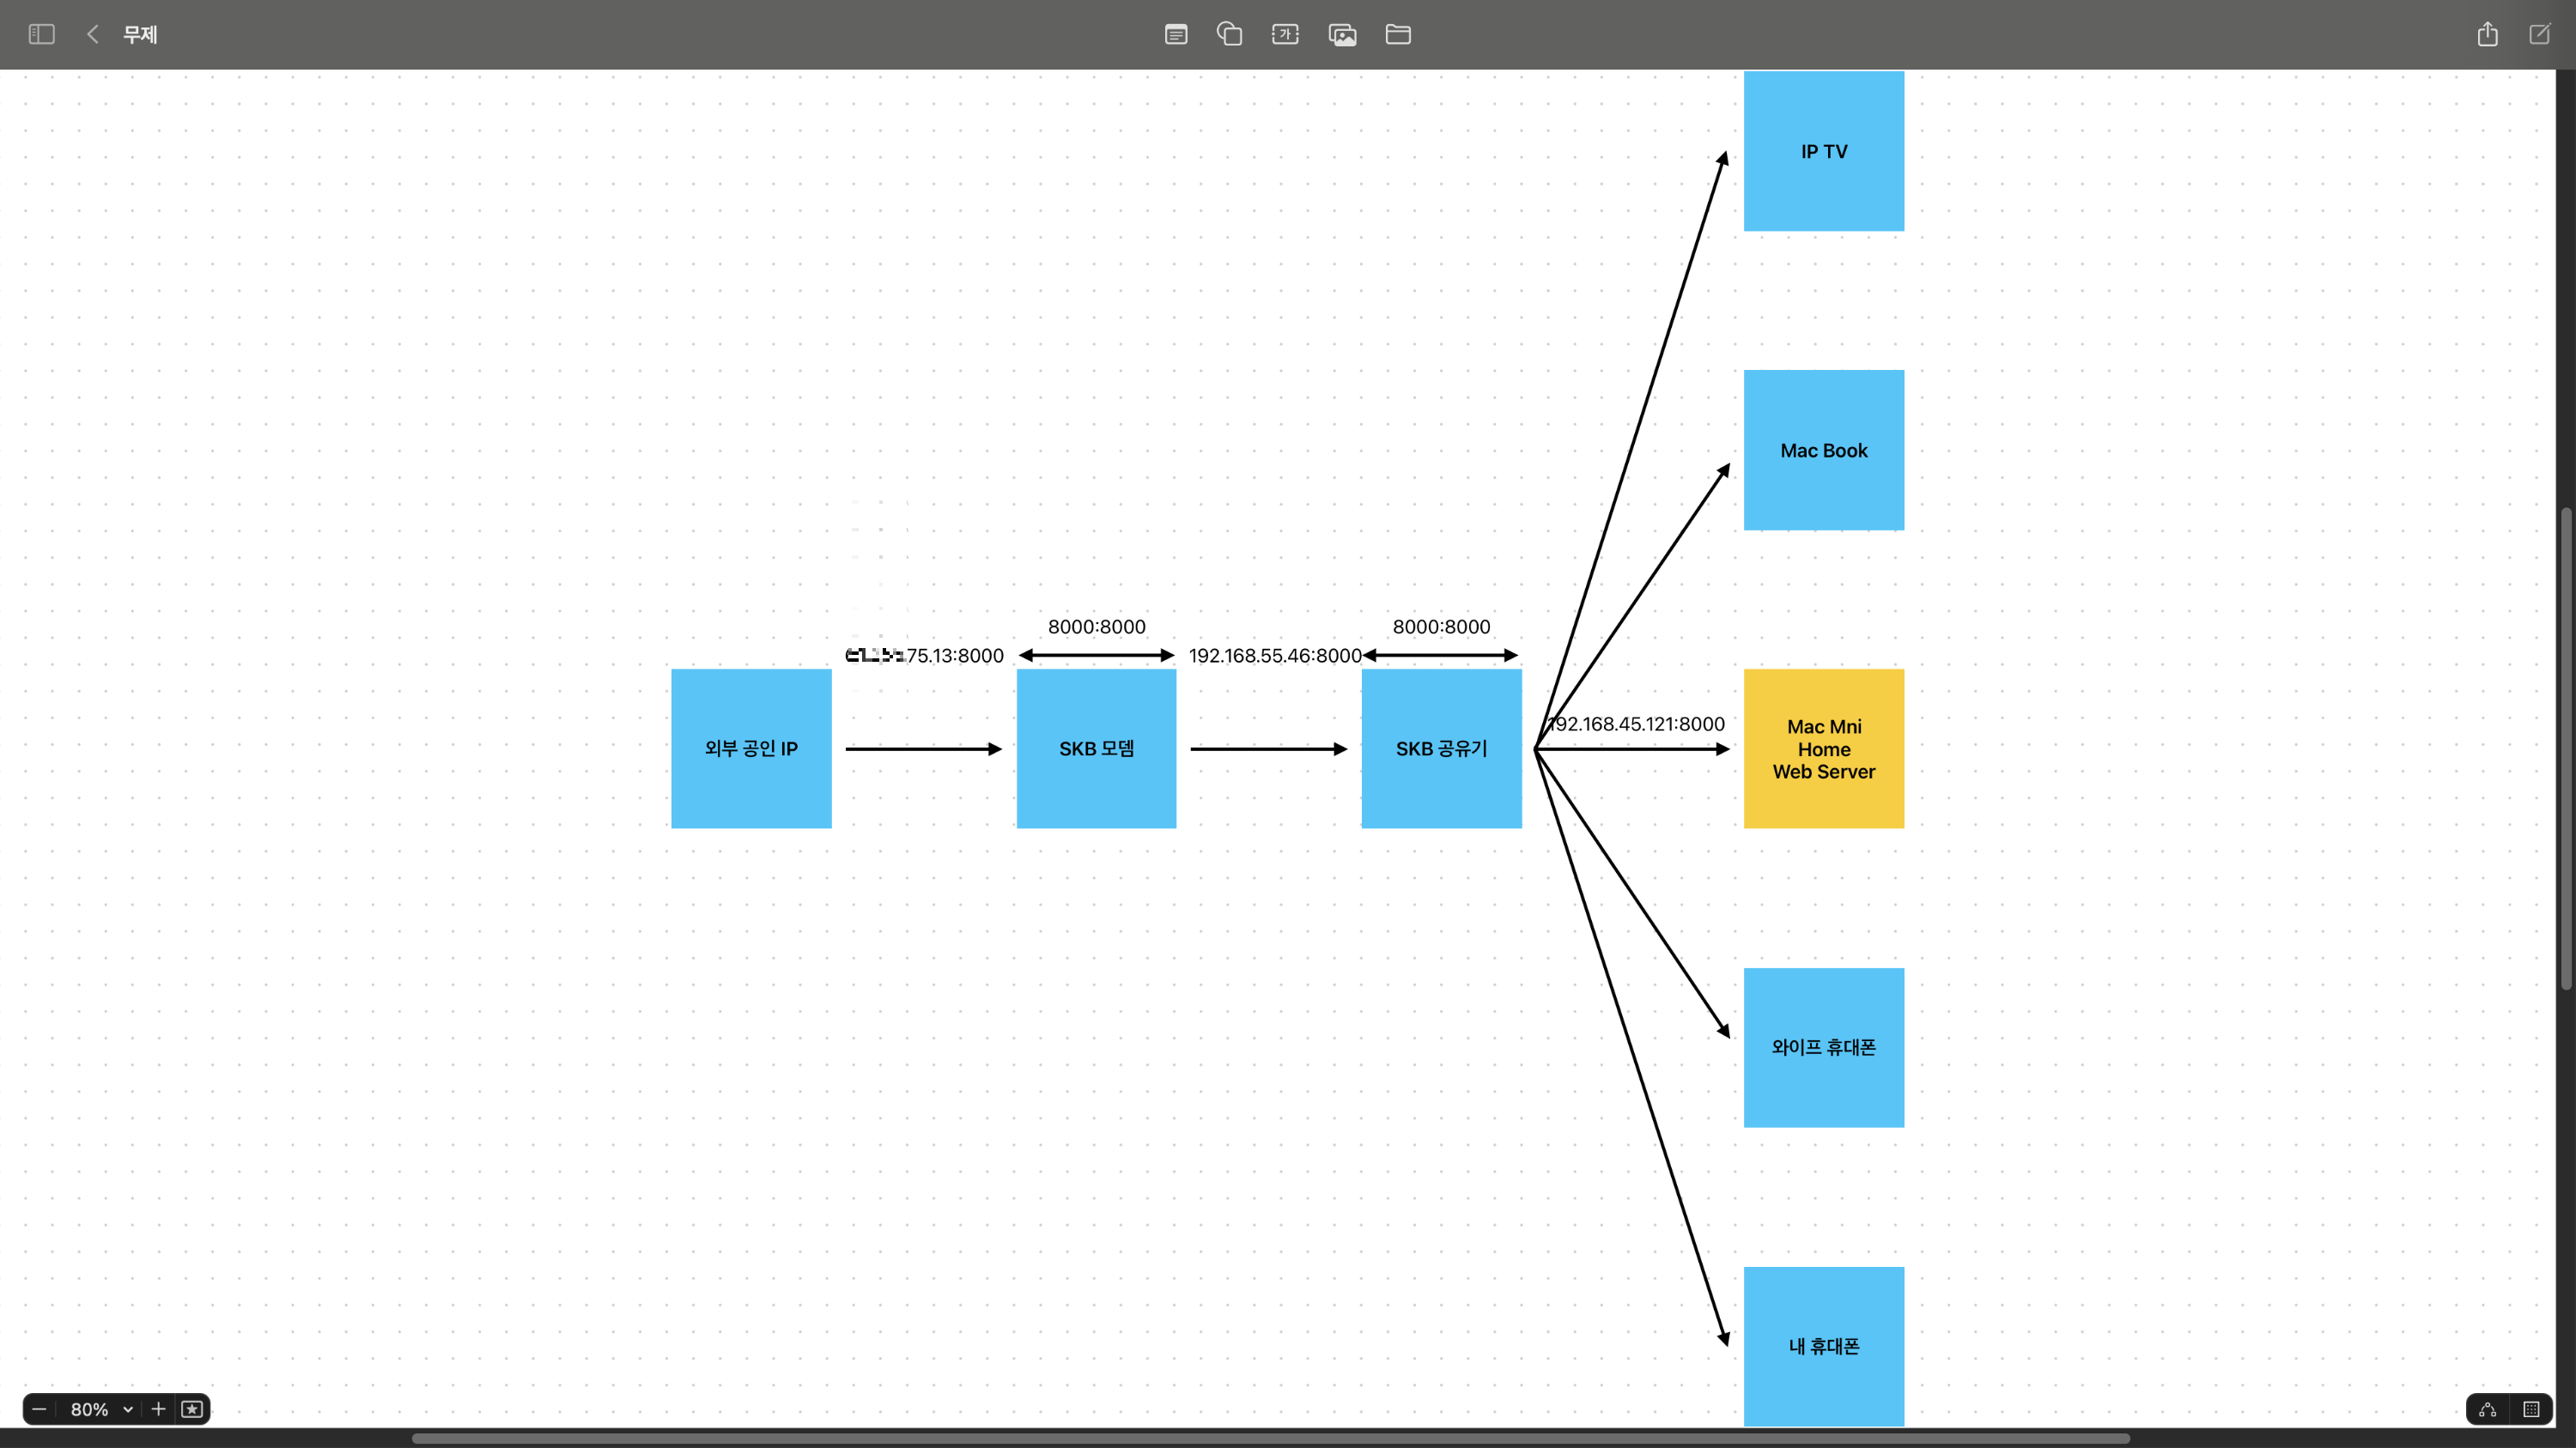The width and height of the screenshot is (2576, 1448).
Task: Open the shapes library tool
Action: tap(1229, 34)
